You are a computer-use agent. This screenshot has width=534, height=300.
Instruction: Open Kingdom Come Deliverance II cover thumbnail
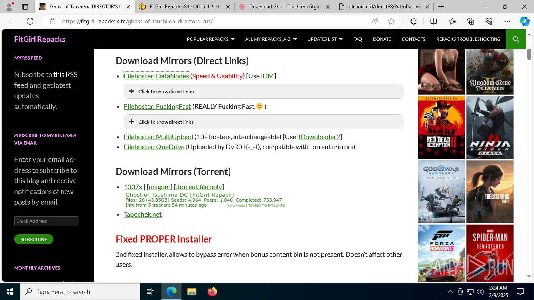(x=490, y=72)
